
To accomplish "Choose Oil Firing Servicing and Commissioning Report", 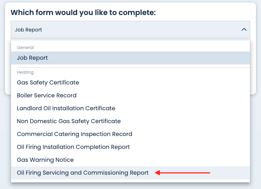I will coord(82,173).
